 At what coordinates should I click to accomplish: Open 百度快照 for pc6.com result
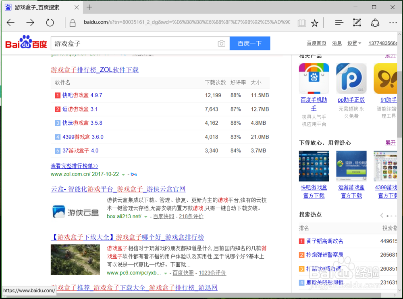(x=183, y=273)
